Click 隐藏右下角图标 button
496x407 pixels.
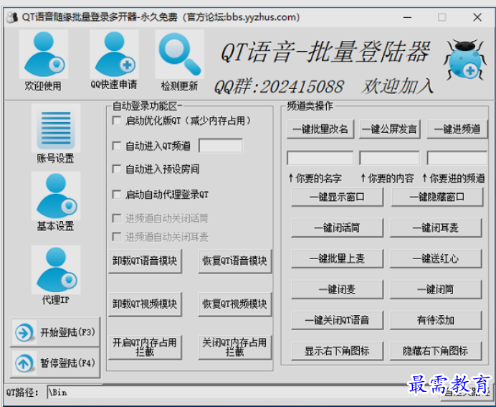point(436,351)
